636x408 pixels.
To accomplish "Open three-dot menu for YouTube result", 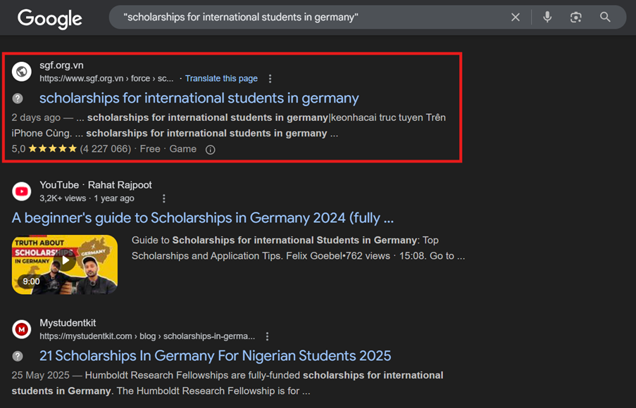I will pos(164,198).
